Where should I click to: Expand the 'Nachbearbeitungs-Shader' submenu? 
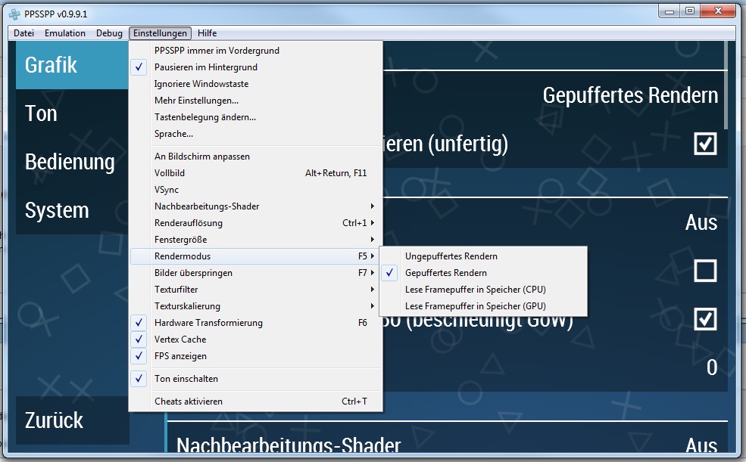pos(207,206)
